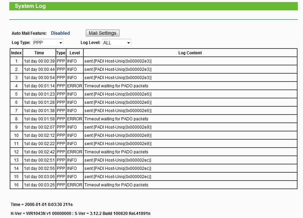
Task: Click the PPP type cell in row 2
Action: coord(61,69)
